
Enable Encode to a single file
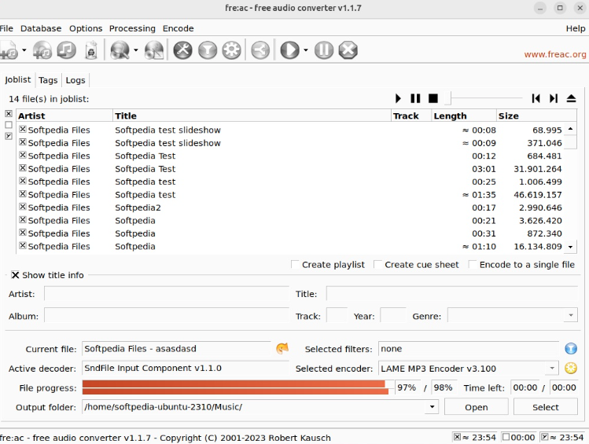(473, 264)
